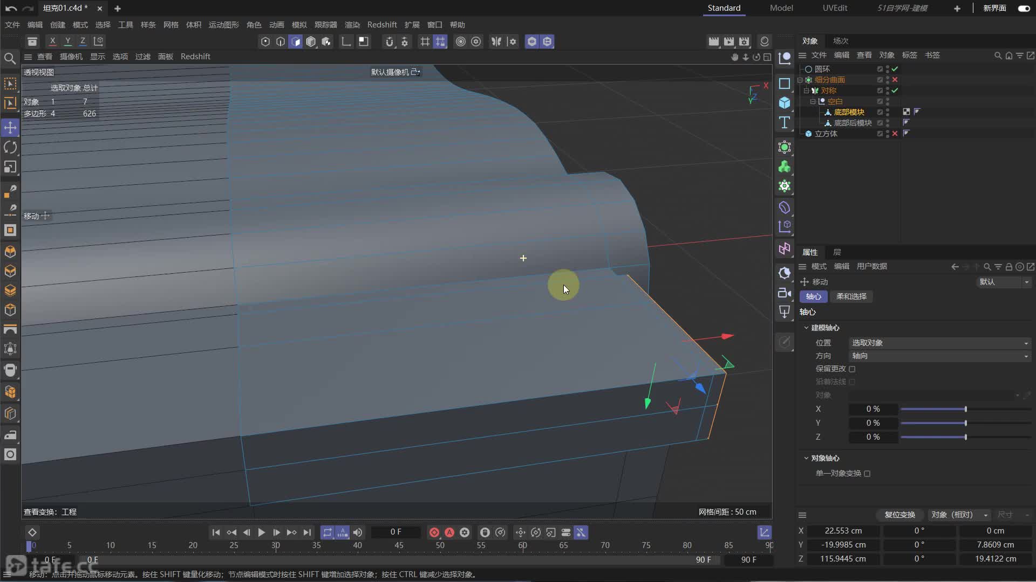Open the search magnifier icon at top left
The width and height of the screenshot is (1036, 582).
click(10, 58)
